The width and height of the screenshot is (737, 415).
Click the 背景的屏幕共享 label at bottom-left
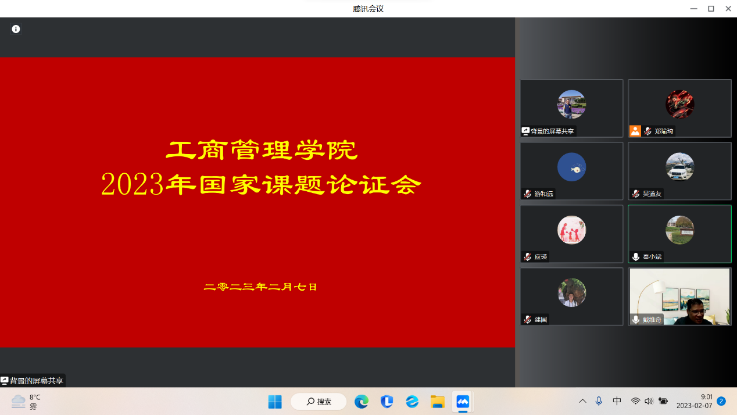click(33, 381)
